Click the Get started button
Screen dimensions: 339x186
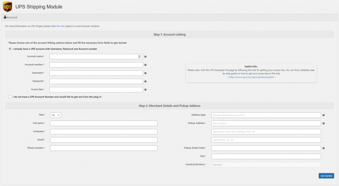click(326, 176)
